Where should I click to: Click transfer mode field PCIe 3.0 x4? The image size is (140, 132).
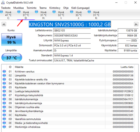point(72,46)
